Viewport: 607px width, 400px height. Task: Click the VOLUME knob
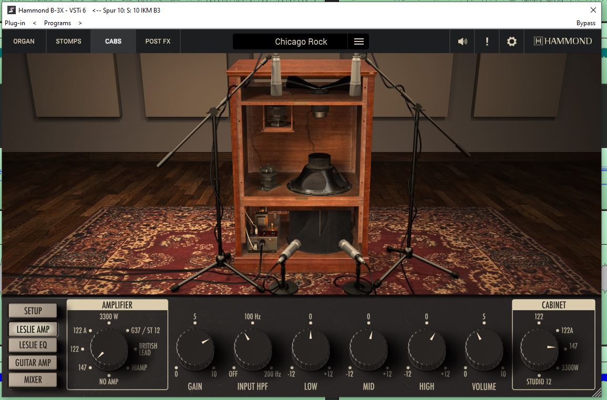(484, 349)
